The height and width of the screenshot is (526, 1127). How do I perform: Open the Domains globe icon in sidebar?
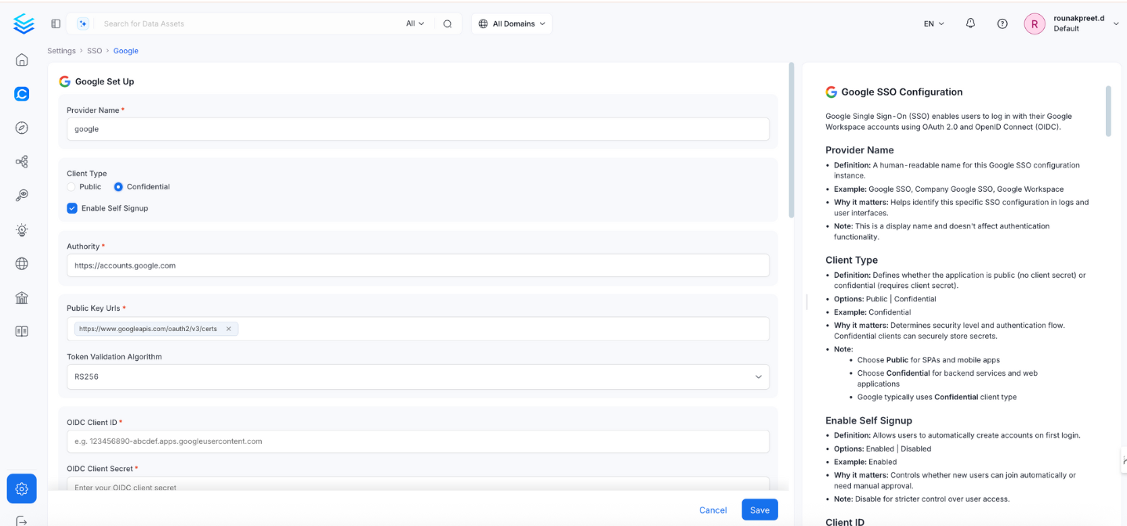(22, 264)
